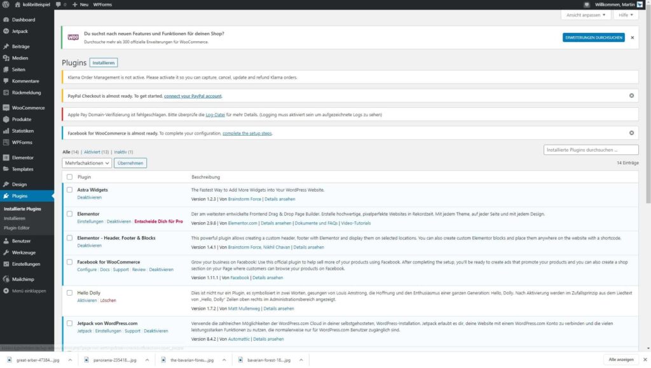Open menu arrow for great-arber download
Screen dimensions: 651x368
70,360
